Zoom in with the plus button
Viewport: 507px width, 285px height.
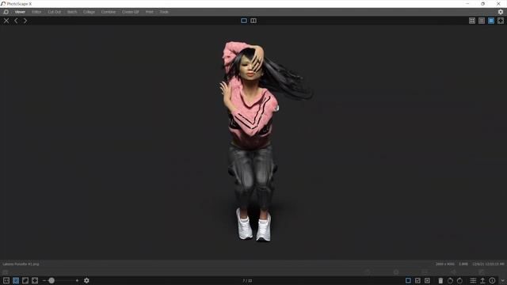77,280
